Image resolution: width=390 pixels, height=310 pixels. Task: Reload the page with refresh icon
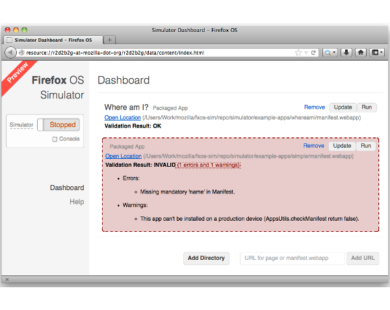[313, 52]
